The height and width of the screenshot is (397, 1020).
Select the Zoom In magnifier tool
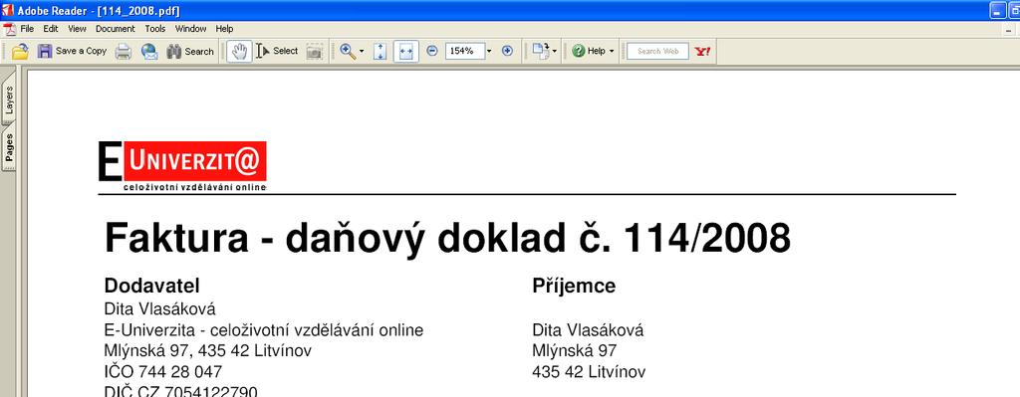(348, 52)
